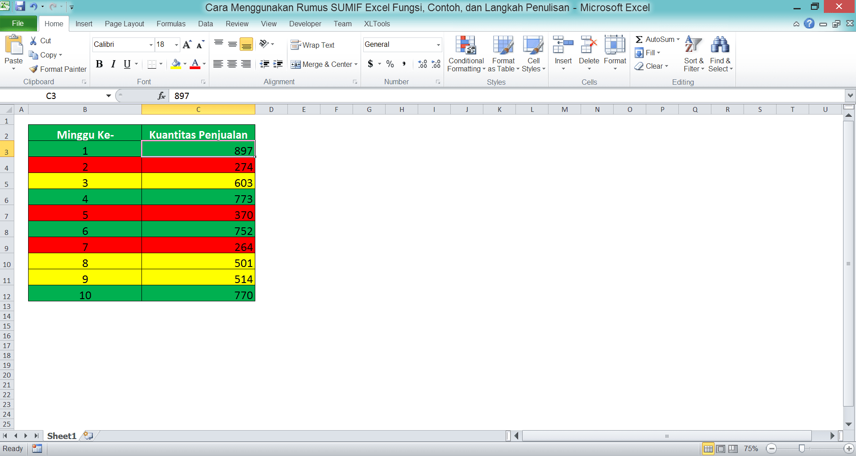Click the Increase Font Size icon
Screen dimensions: 856x456
pyautogui.click(x=187, y=44)
